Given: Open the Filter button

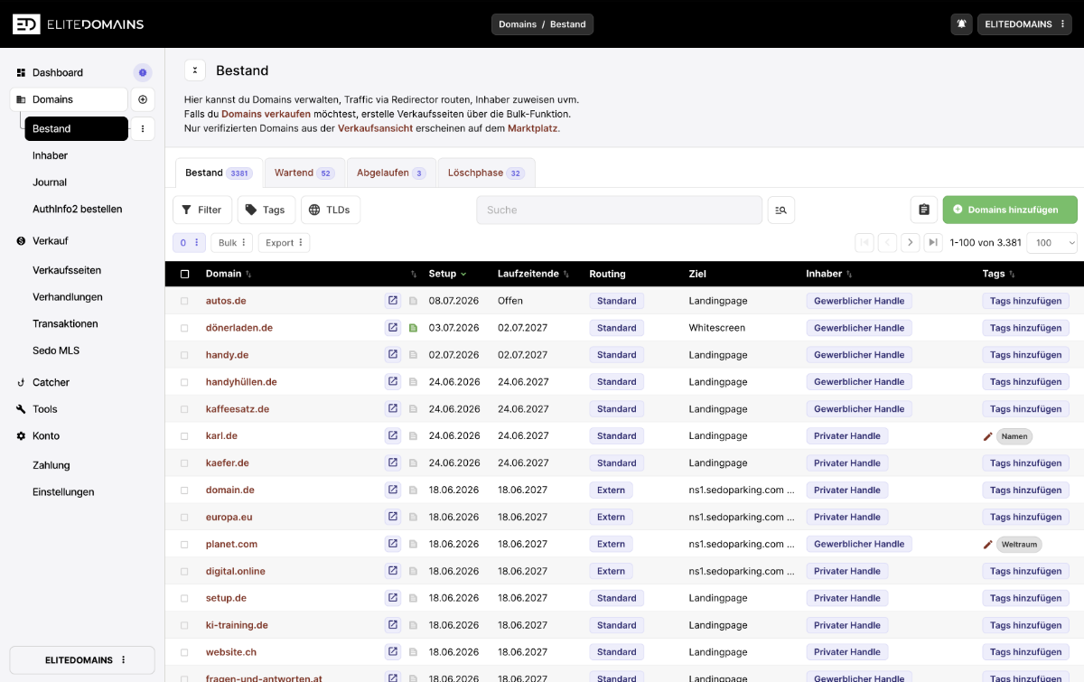Looking at the screenshot, I should pyautogui.click(x=202, y=210).
